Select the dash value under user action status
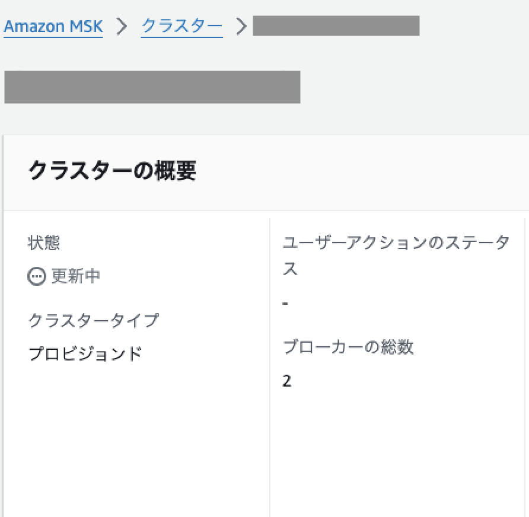The image size is (529, 517). [x=286, y=303]
